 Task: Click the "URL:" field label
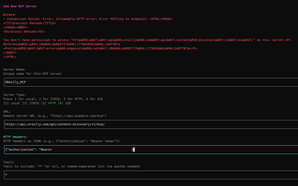[x=7, y=111]
